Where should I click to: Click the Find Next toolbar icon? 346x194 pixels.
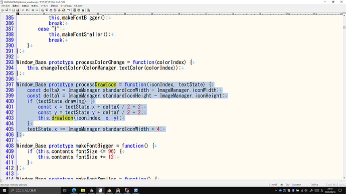pos(47,10)
